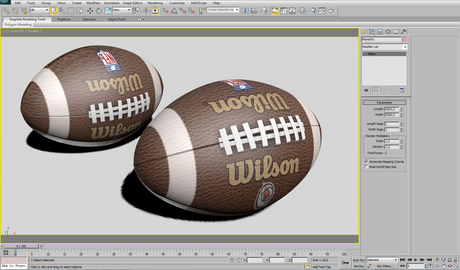The width and height of the screenshot is (460, 270).
Task: Open the Modifiers menu
Action: point(93,3)
